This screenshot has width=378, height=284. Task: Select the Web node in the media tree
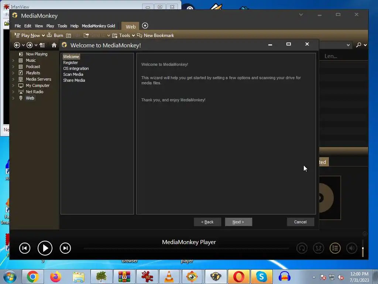(x=30, y=98)
